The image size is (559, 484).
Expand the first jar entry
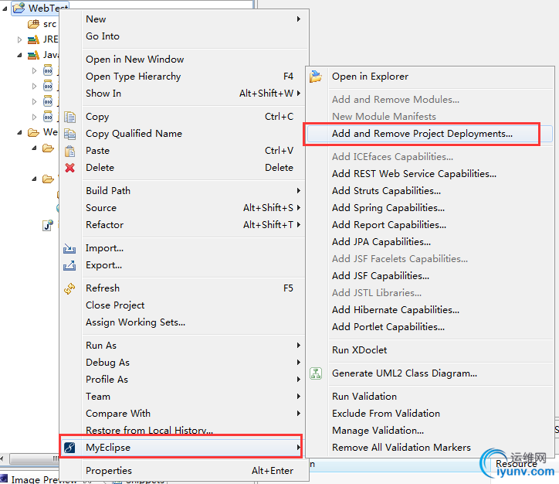[x=34, y=70]
